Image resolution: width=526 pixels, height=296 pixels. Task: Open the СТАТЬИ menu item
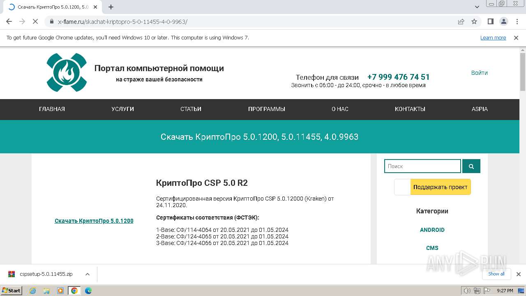pos(191,109)
